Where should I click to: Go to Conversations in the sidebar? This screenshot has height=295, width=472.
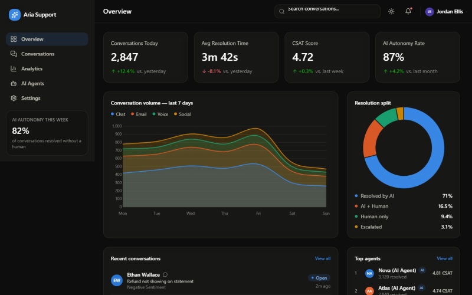[47, 54]
